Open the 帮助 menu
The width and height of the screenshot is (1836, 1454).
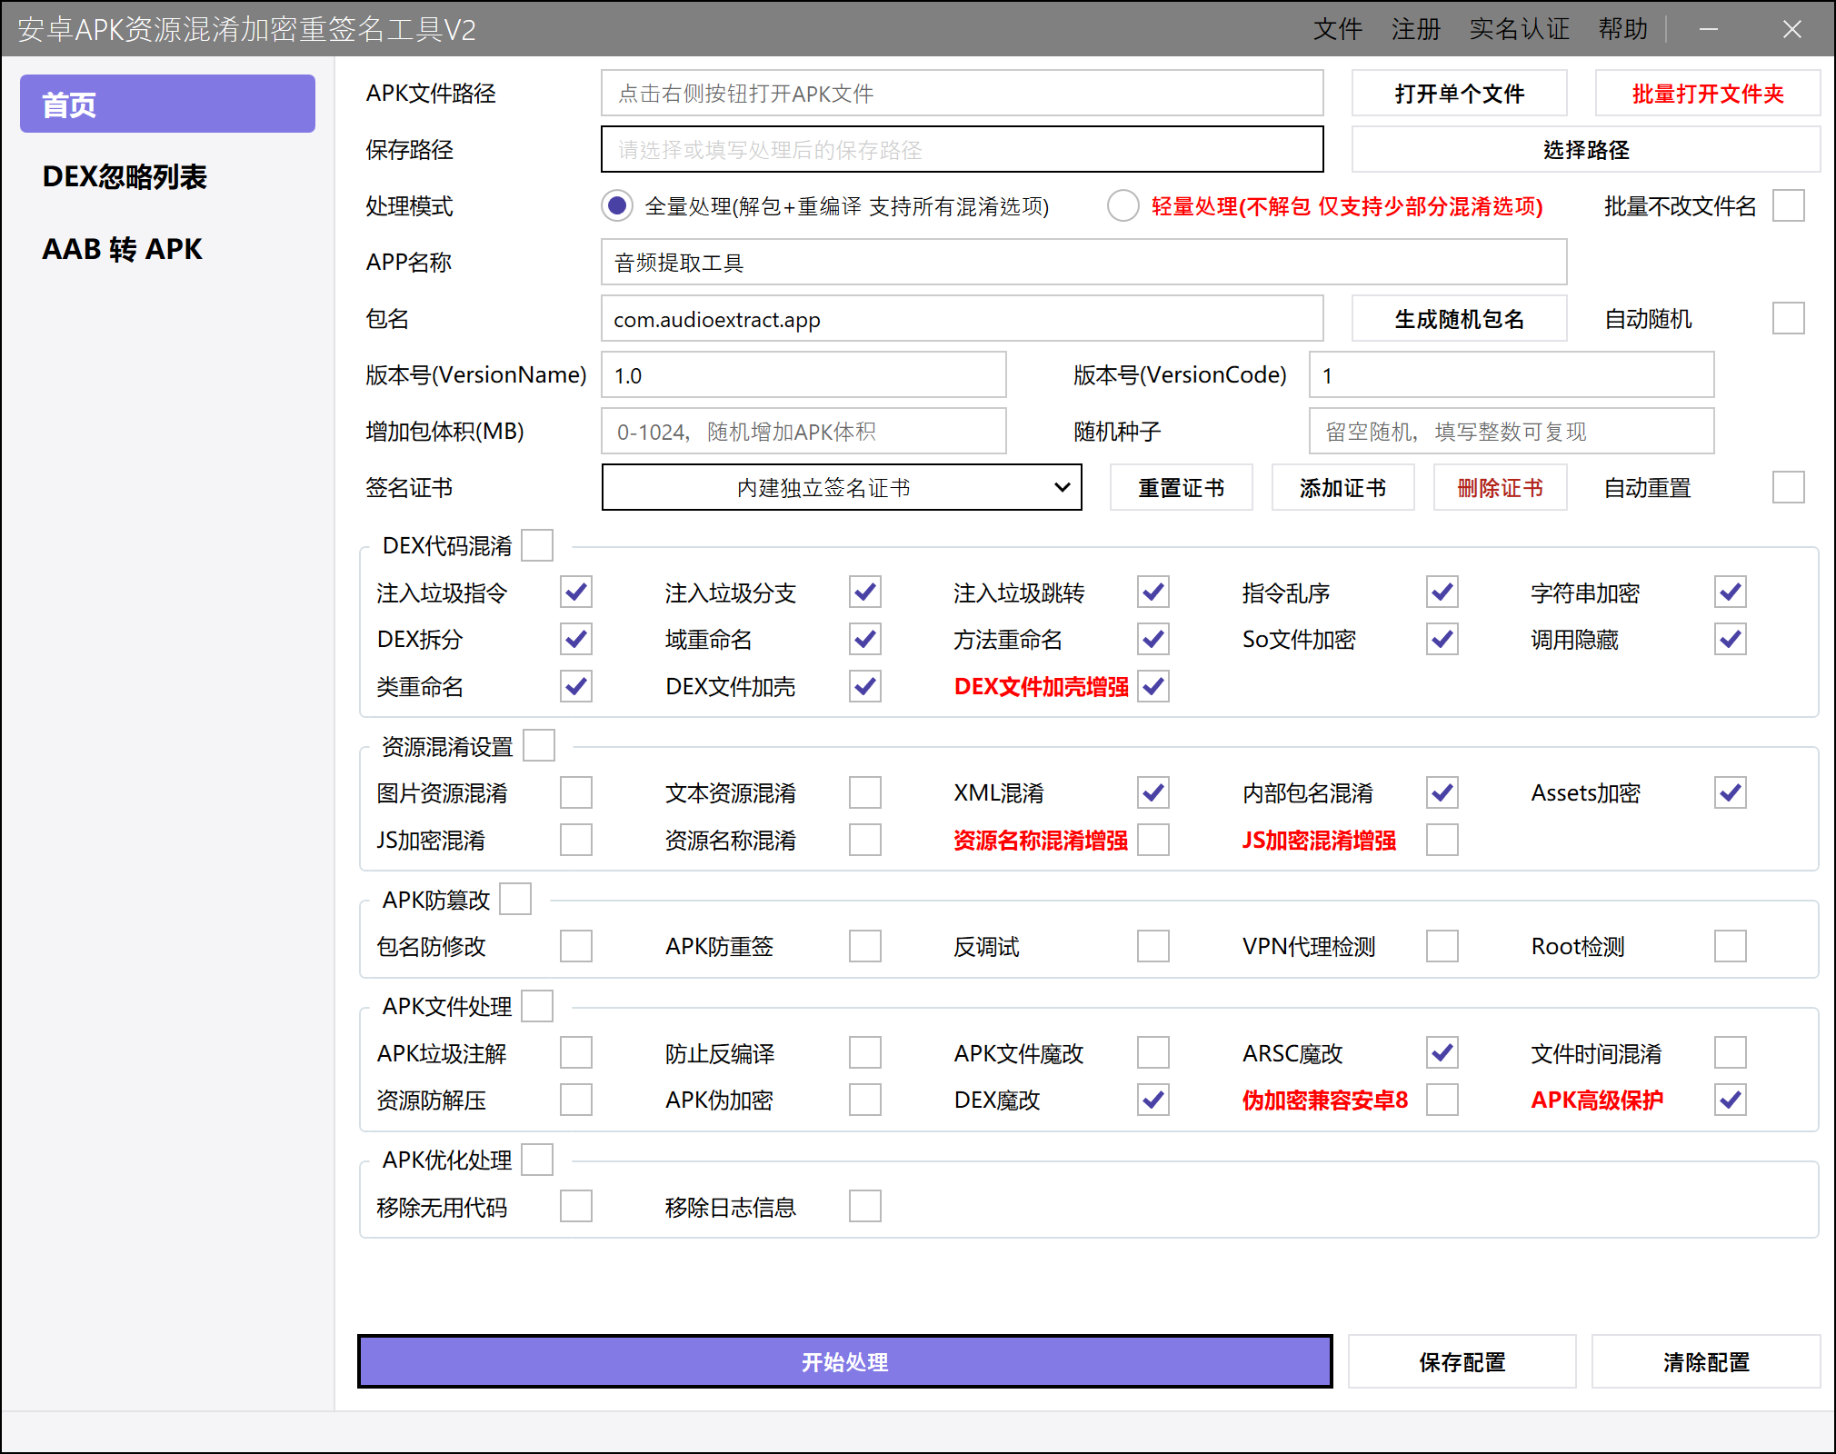(x=1622, y=29)
